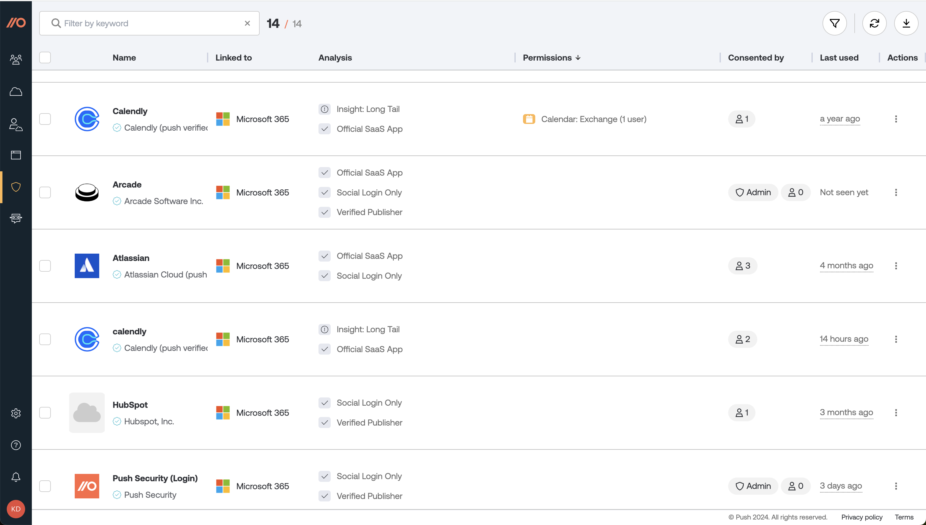Open the filter funnel button
This screenshot has width=926, height=525.
pos(834,24)
